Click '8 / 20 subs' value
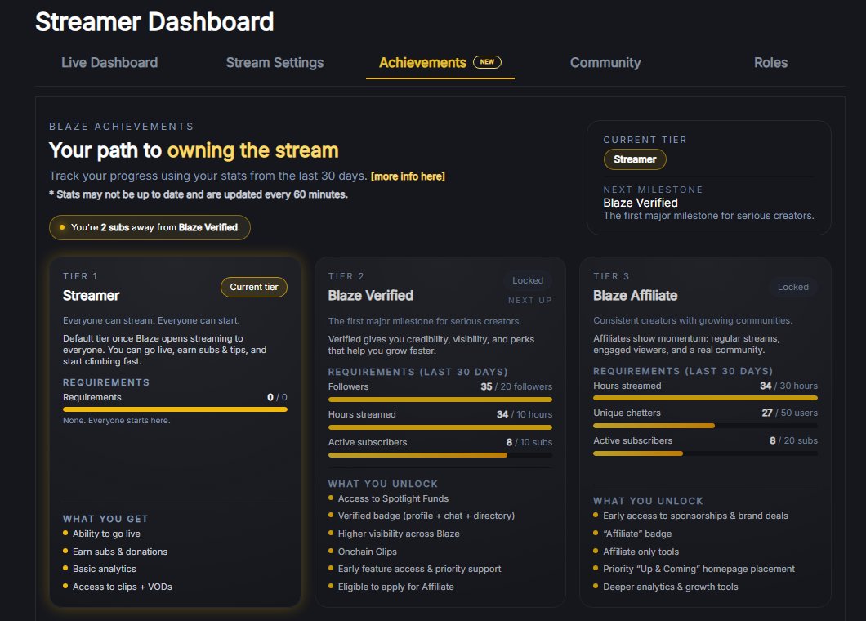Viewport: 866px width, 621px height. pyautogui.click(x=793, y=440)
